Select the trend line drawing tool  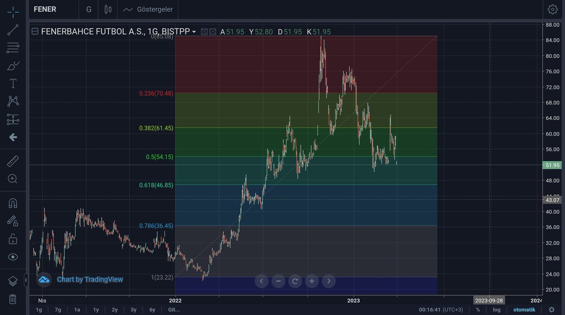pos(13,30)
